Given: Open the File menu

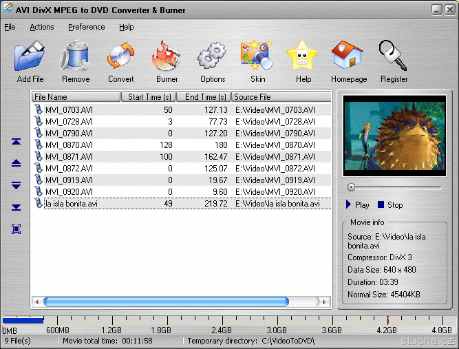Looking at the screenshot, I should (x=10, y=27).
